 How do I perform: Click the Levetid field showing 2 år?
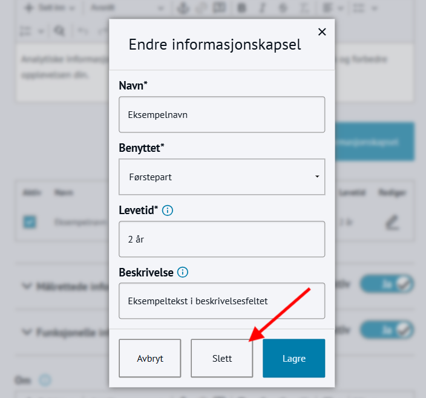tap(222, 239)
